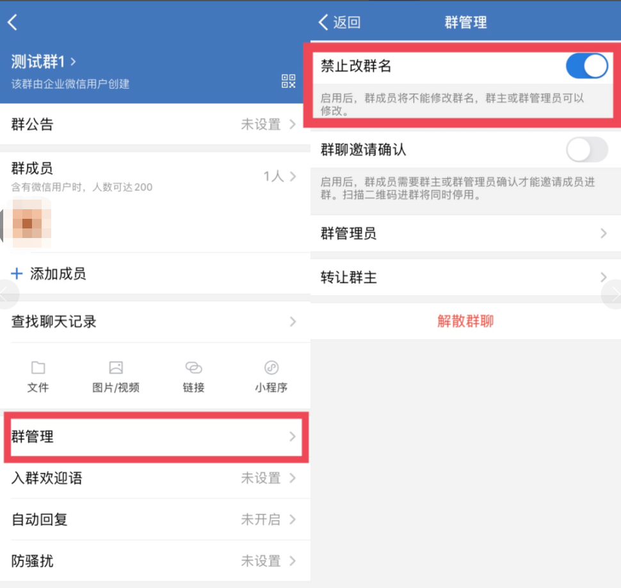The height and width of the screenshot is (588, 621).
Task: Tap the 禁止改群名 label
Action: pyautogui.click(x=356, y=66)
